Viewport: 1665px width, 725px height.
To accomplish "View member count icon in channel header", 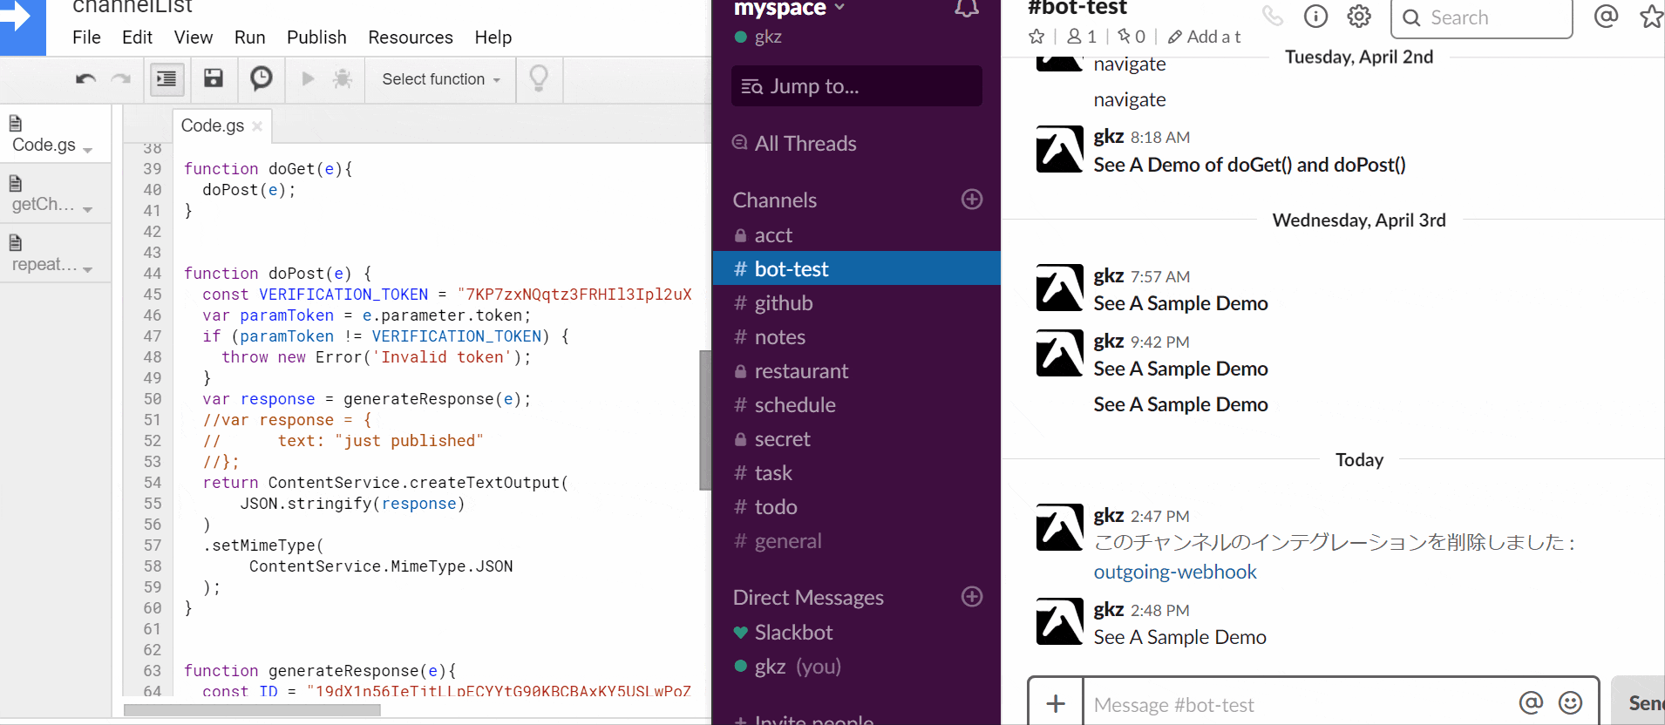I will pyautogui.click(x=1082, y=37).
